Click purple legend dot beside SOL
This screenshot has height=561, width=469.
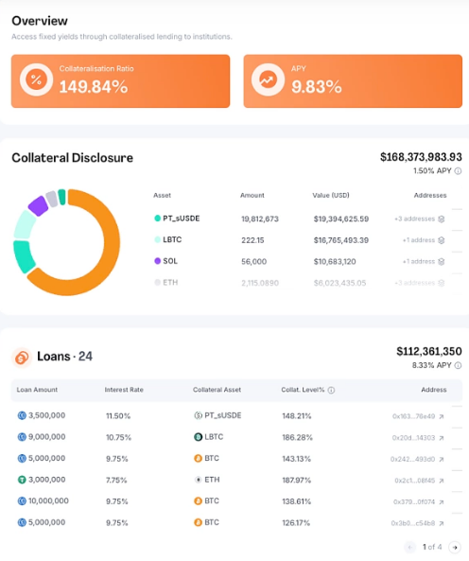tap(157, 261)
